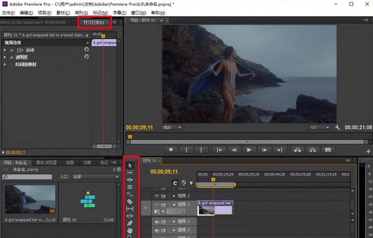Toggle sync lock on Video 2 (视频 2) track

pos(163,196)
